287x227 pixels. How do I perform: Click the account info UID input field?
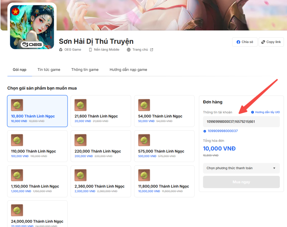tap(241, 122)
